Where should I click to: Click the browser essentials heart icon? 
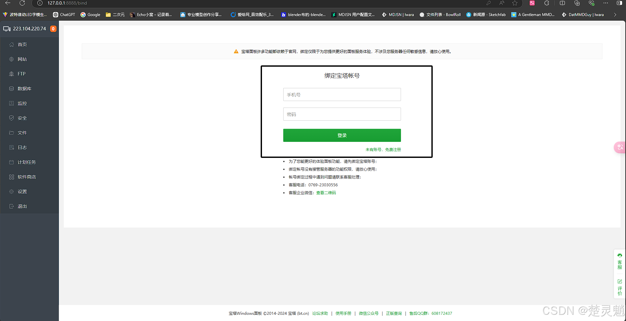coord(591,3)
